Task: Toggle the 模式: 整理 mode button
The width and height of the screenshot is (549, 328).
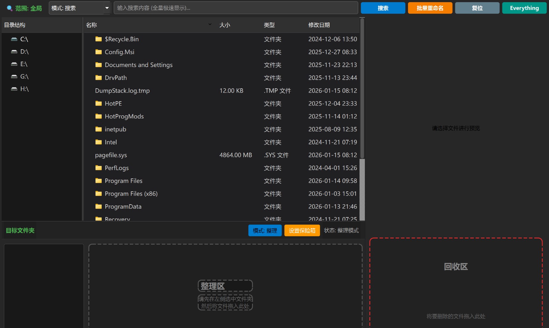Action: coord(265,230)
